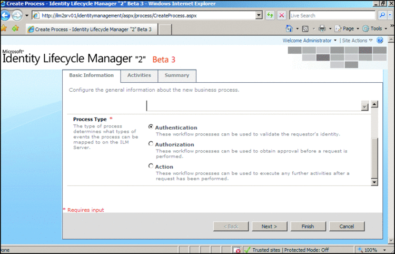Expand the address bar history dropdown
Screen dimensions: 395x254
point(259,16)
